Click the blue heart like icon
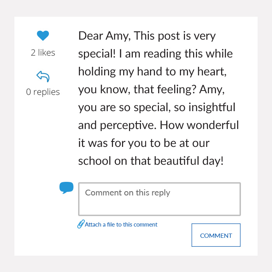272x272 pixels. pos(43,36)
